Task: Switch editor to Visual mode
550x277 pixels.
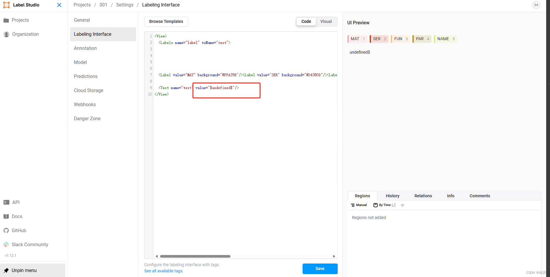Action: tap(326, 21)
